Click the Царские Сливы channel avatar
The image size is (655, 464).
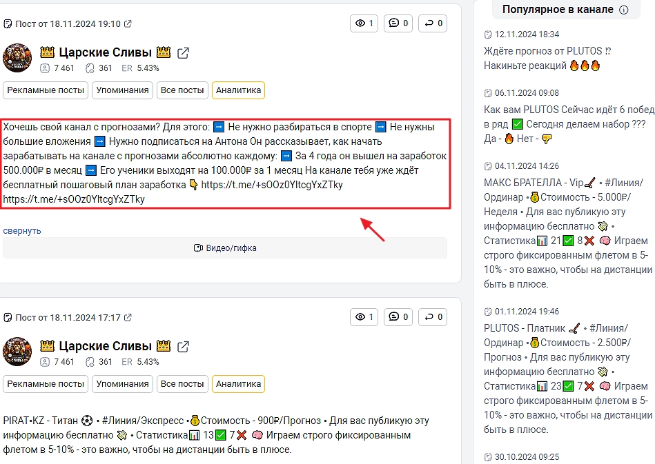(x=17, y=58)
